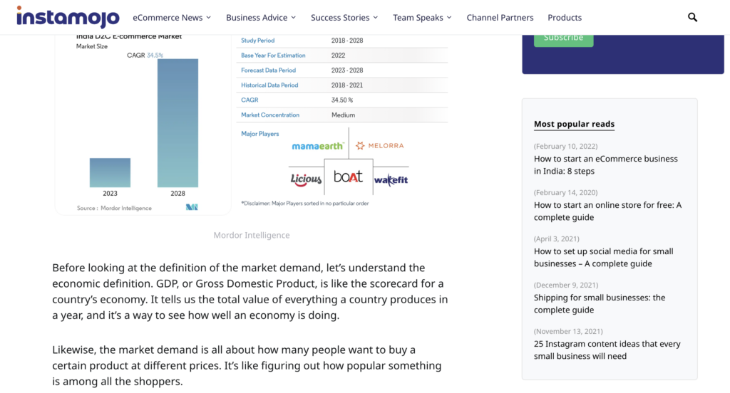This screenshot has height=393, width=730.
Task: Open the Products menu item
Action: pos(565,17)
